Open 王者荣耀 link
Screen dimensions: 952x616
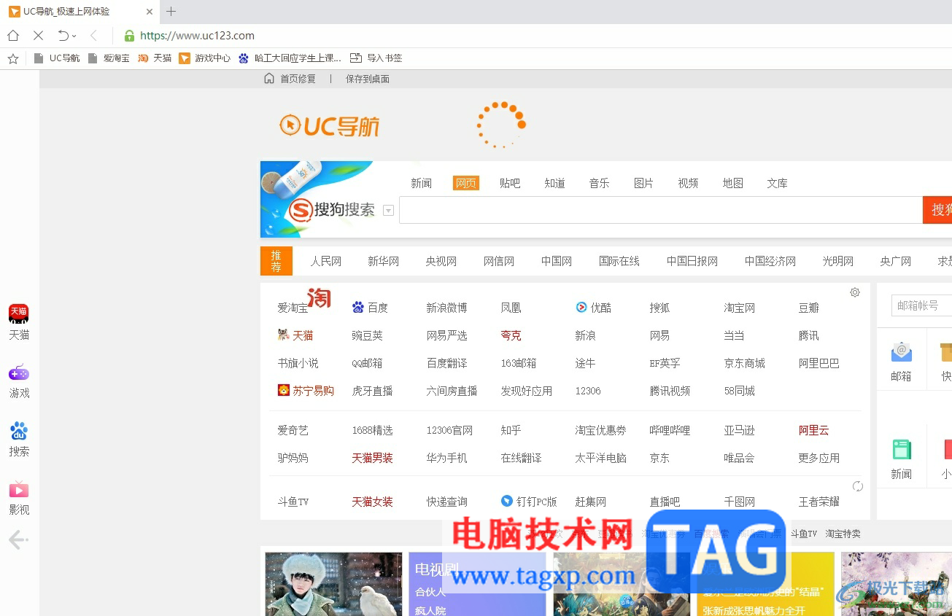(x=819, y=502)
